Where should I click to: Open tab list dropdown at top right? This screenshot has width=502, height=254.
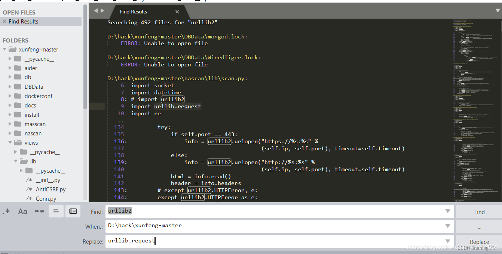pos(497,12)
